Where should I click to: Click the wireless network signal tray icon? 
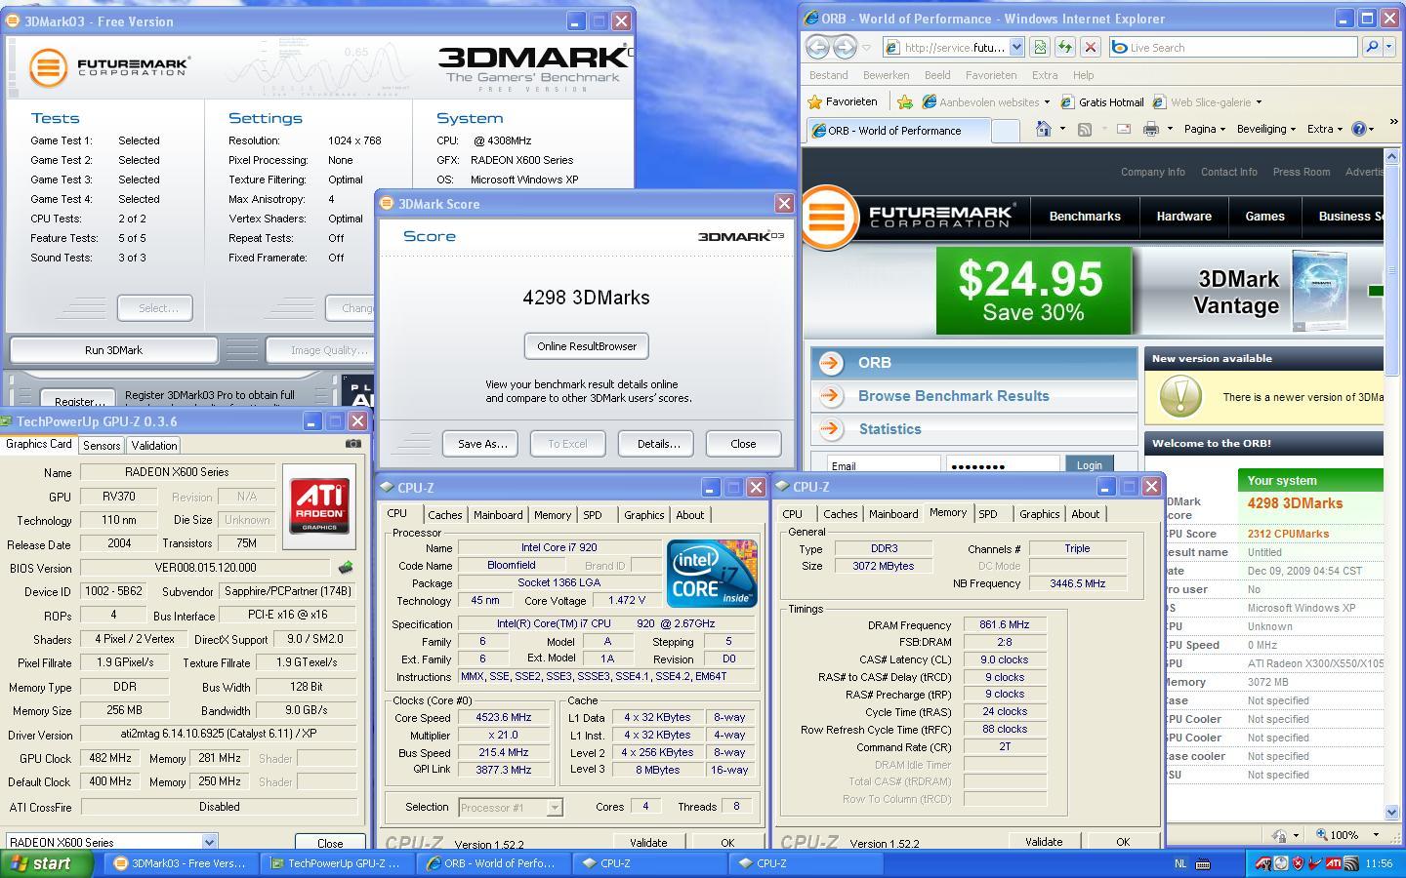point(1350,863)
